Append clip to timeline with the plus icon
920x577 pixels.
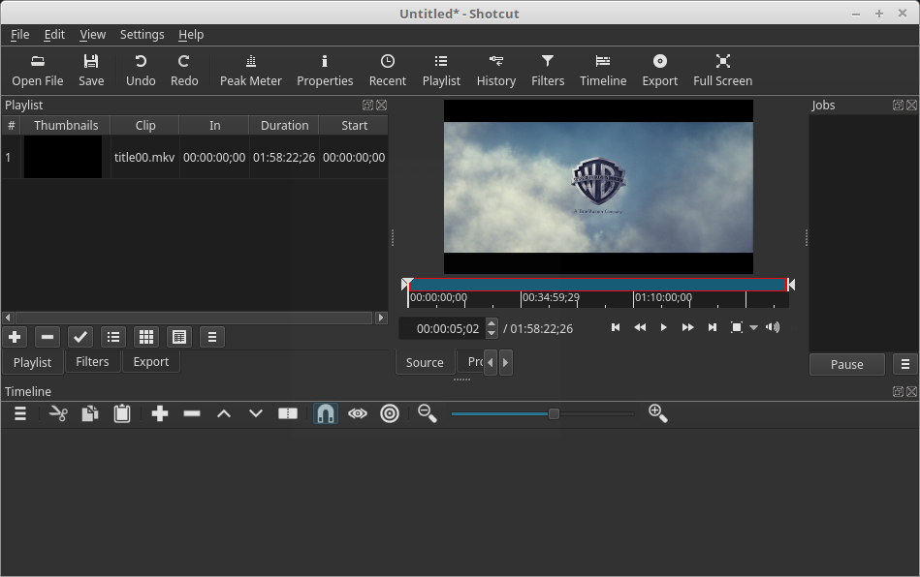160,413
